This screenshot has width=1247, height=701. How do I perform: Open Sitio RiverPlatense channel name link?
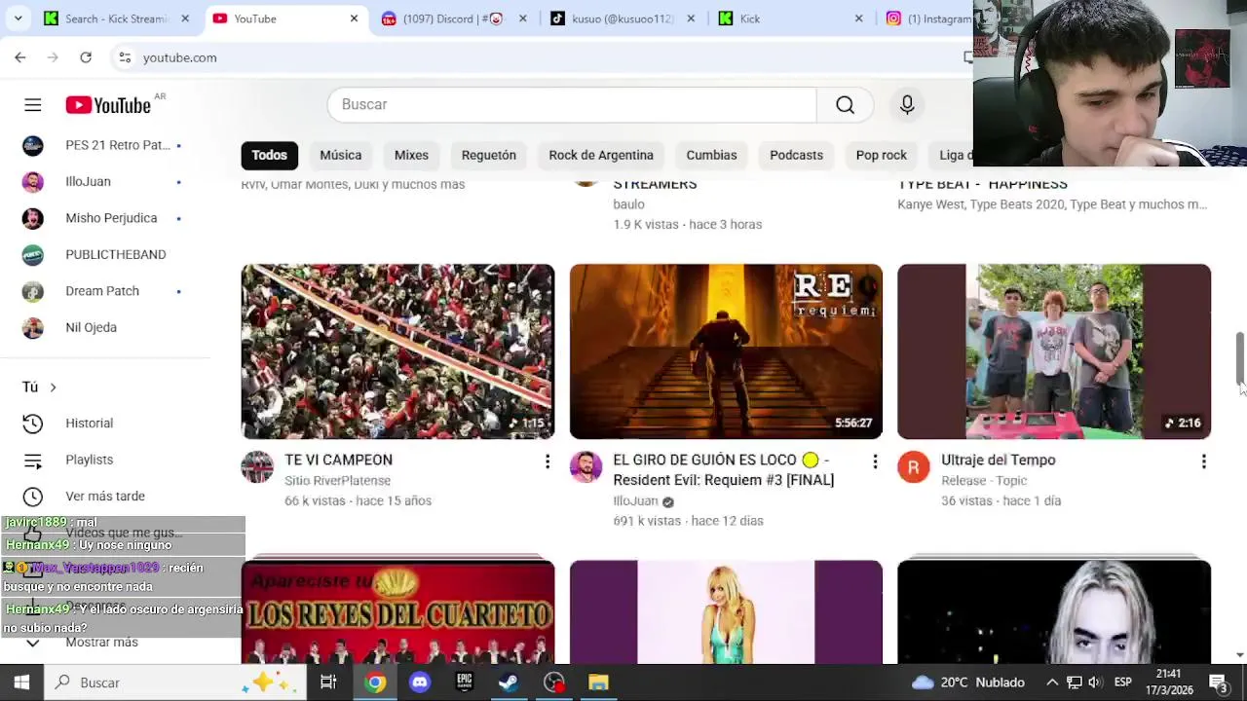(x=337, y=481)
